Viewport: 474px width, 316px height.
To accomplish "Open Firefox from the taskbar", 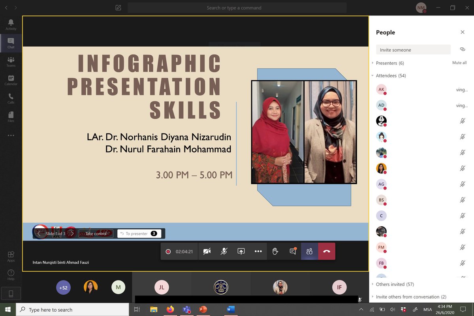I will [x=170, y=310].
